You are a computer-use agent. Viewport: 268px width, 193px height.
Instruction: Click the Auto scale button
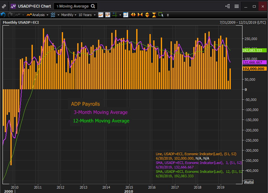249,182
